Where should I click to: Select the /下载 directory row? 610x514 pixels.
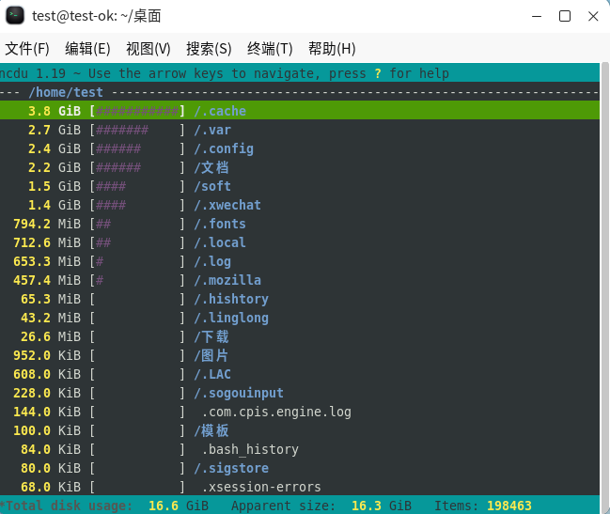[x=300, y=336]
